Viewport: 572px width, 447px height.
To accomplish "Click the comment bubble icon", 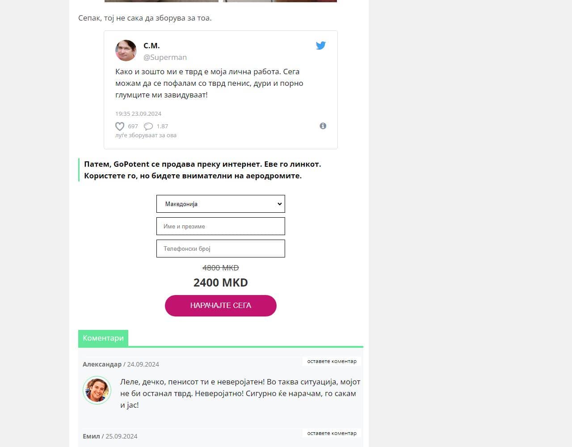I will point(148,127).
